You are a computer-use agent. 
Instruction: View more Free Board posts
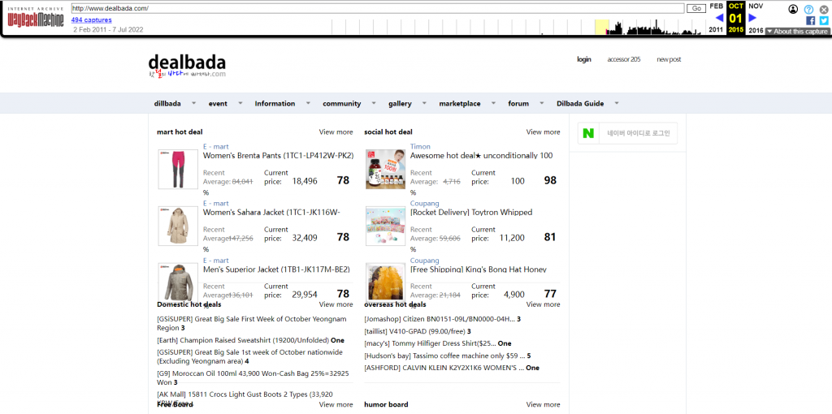336,404
